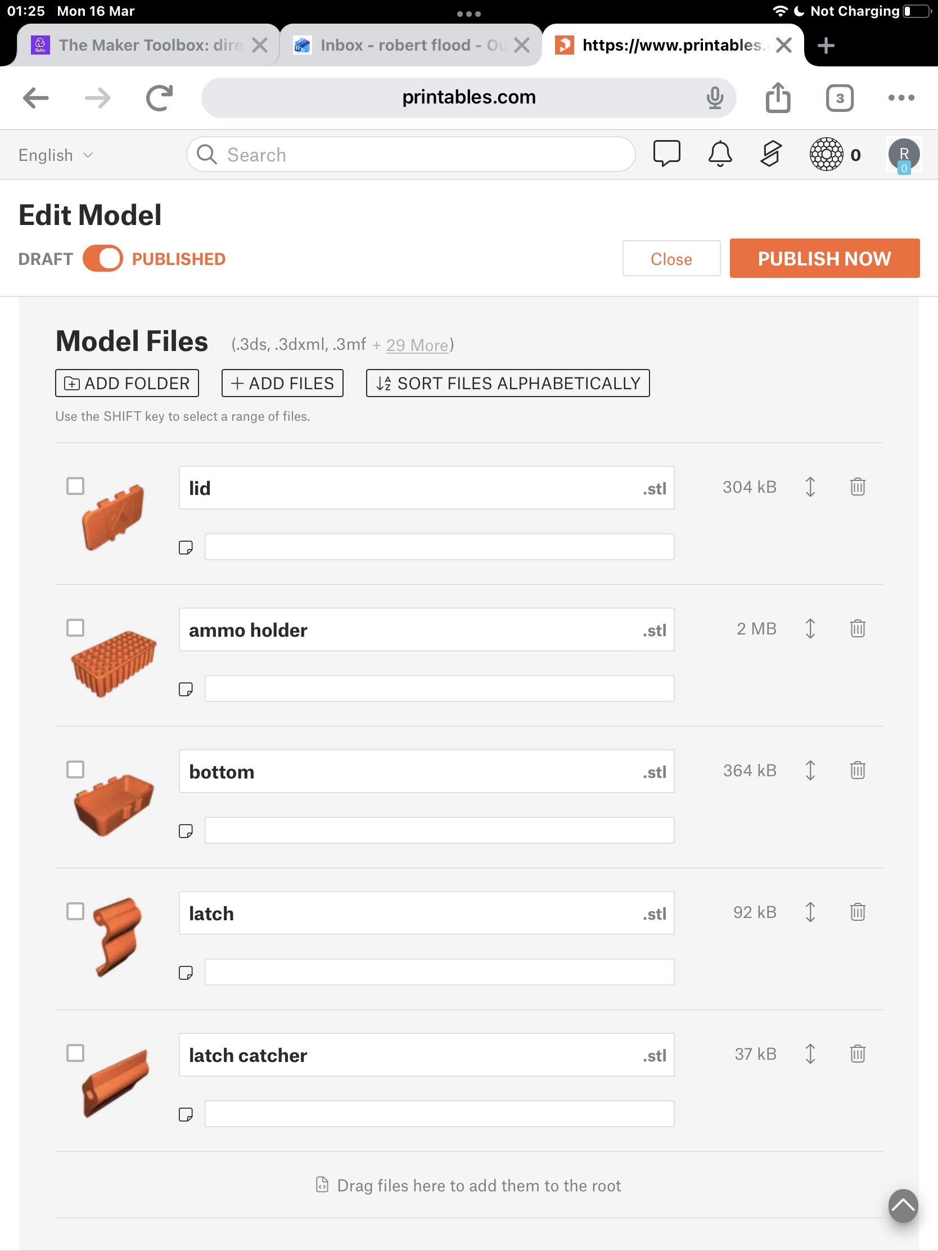Open the PrusaSlicer logo icon in header
The image size is (938, 1251).
coord(770,154)
